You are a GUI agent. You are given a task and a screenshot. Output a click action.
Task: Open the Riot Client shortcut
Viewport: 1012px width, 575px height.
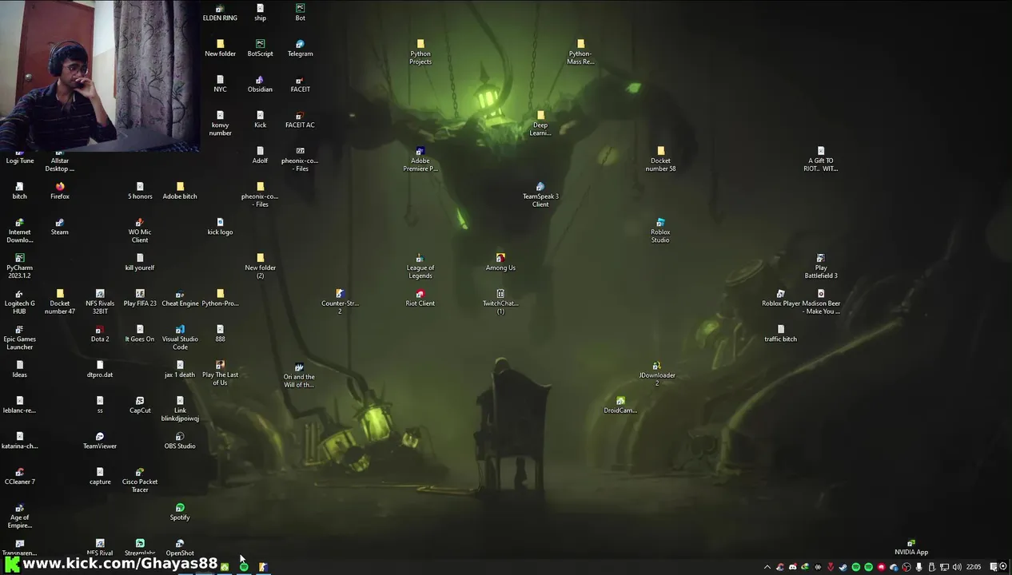[x=420, y=298]
